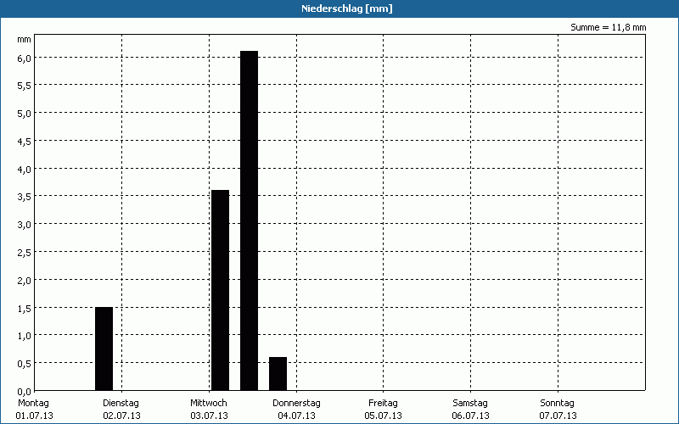This screenshot has height=424, width=679.
Task: Click the Montag axis label
Action: (x=33, y=403)
